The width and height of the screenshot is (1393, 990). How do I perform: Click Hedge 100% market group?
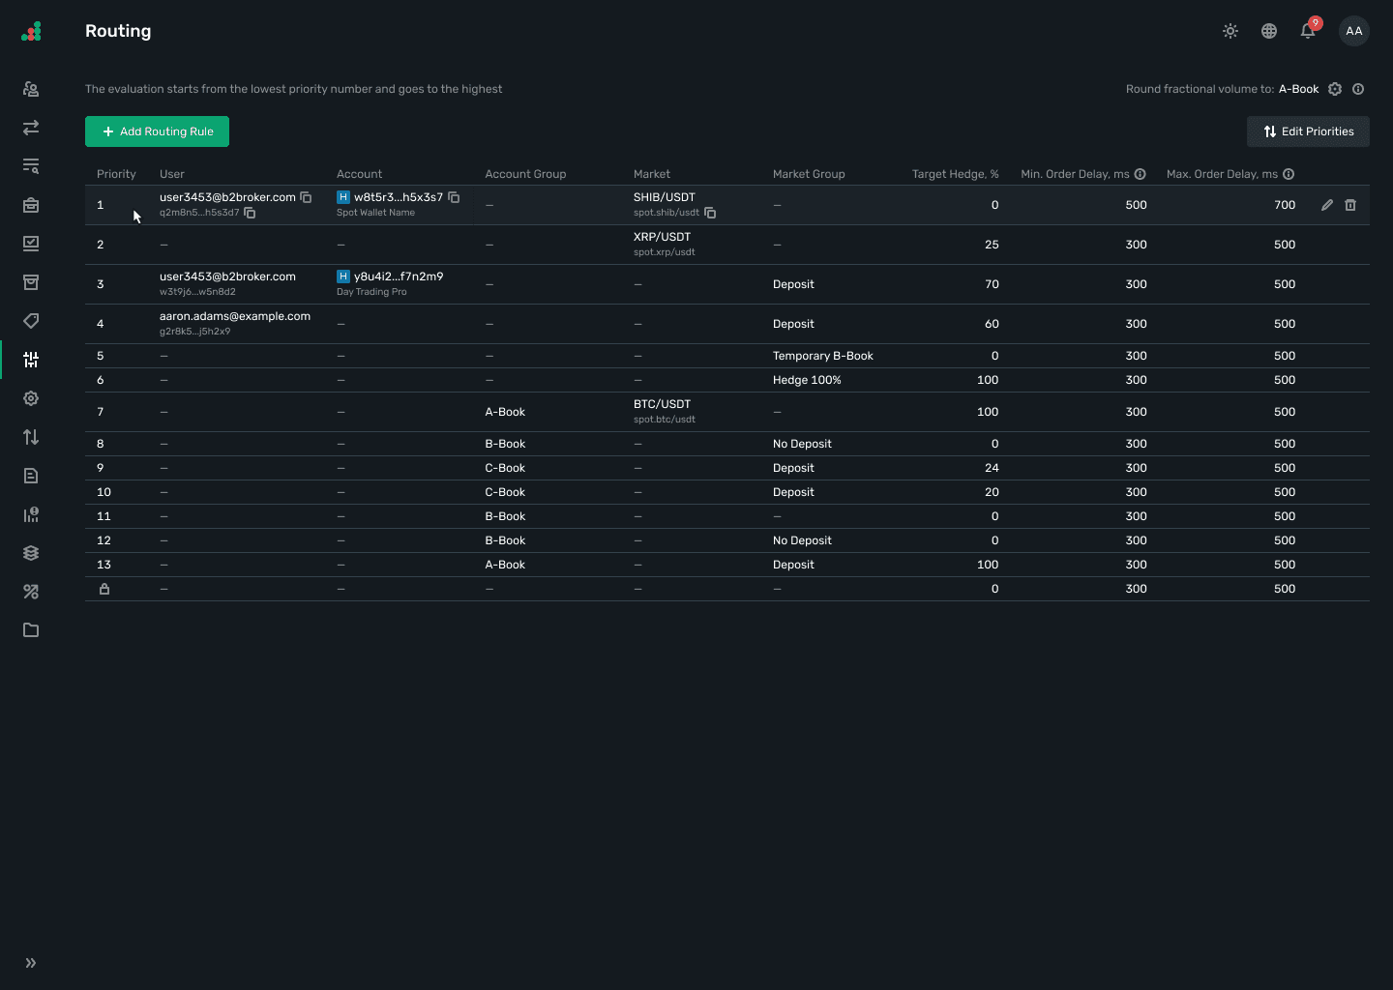[807, 380]
